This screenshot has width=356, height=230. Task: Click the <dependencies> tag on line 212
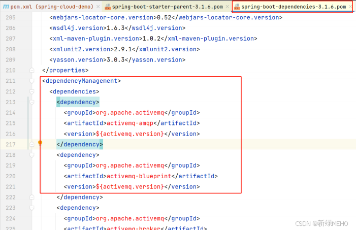75,91
